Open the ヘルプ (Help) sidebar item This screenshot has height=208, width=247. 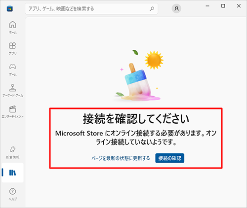pos(13,194)
